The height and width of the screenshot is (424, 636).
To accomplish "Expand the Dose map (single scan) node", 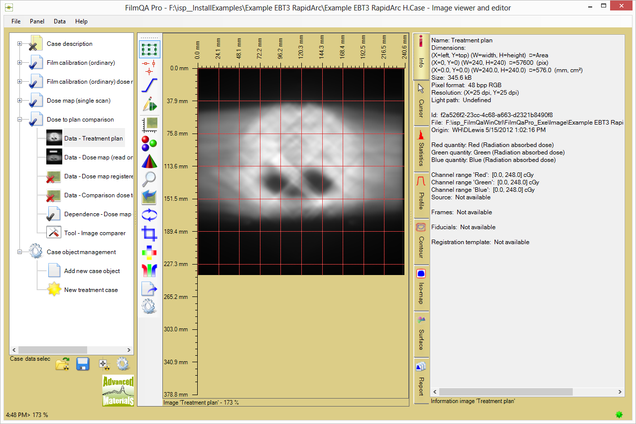I will [x=20, y=101].
